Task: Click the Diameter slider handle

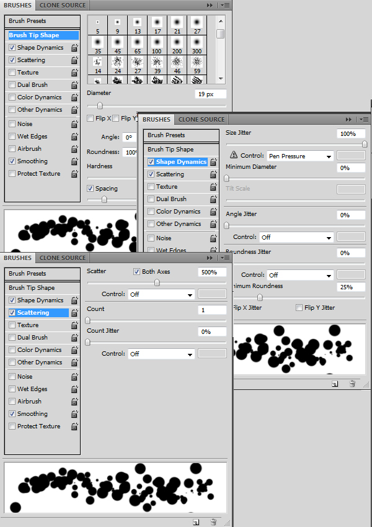Action: tap(100, 106)
